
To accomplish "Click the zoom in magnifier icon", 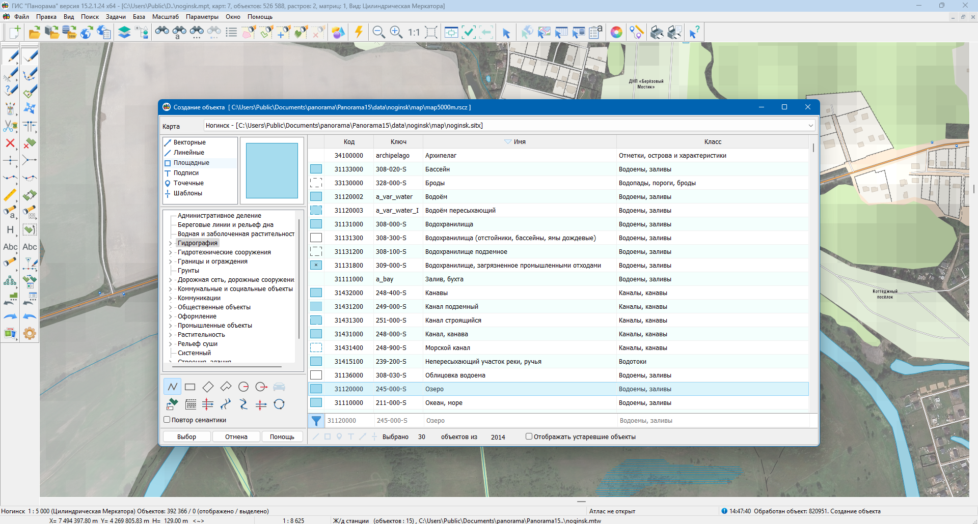I will tap(396, 32).
